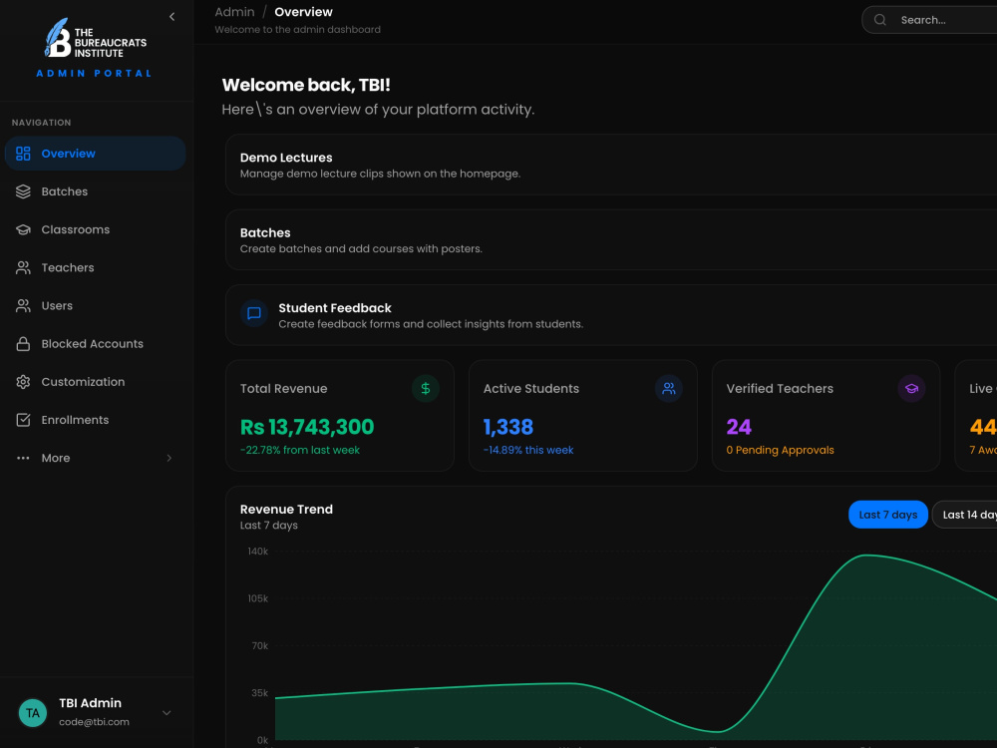Click the Blocked Accounts lock icon
Viewport: 997px width, 748px height.
(x=23, y=344)
